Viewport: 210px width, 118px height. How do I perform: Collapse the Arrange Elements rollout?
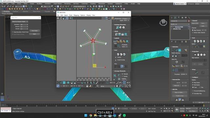(119, 71)
